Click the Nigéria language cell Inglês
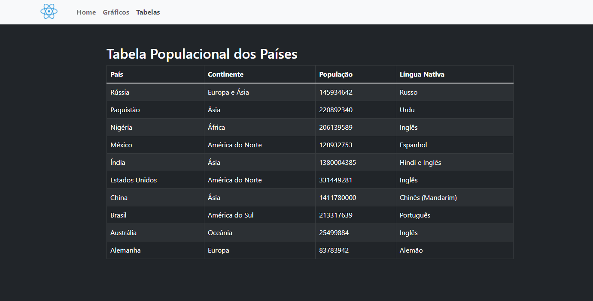 point(408,127)
